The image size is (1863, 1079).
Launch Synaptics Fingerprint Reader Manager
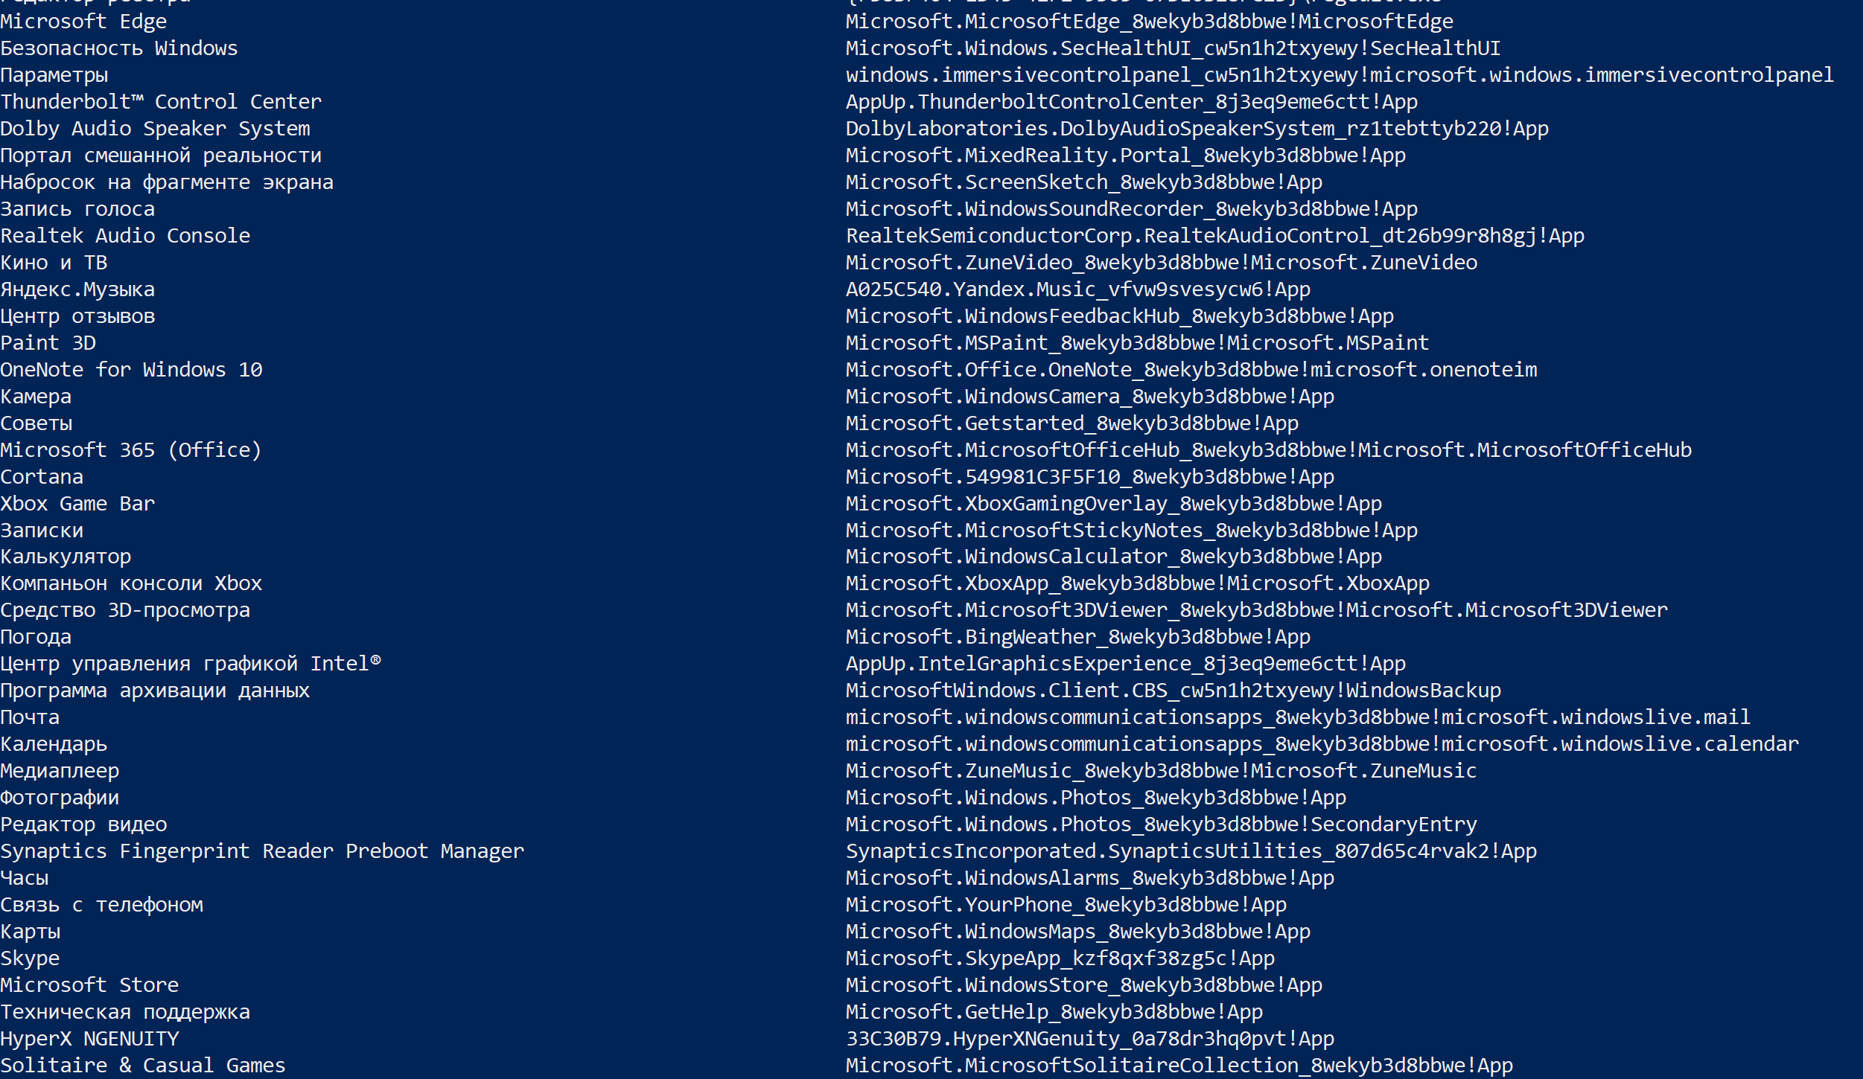262,851
